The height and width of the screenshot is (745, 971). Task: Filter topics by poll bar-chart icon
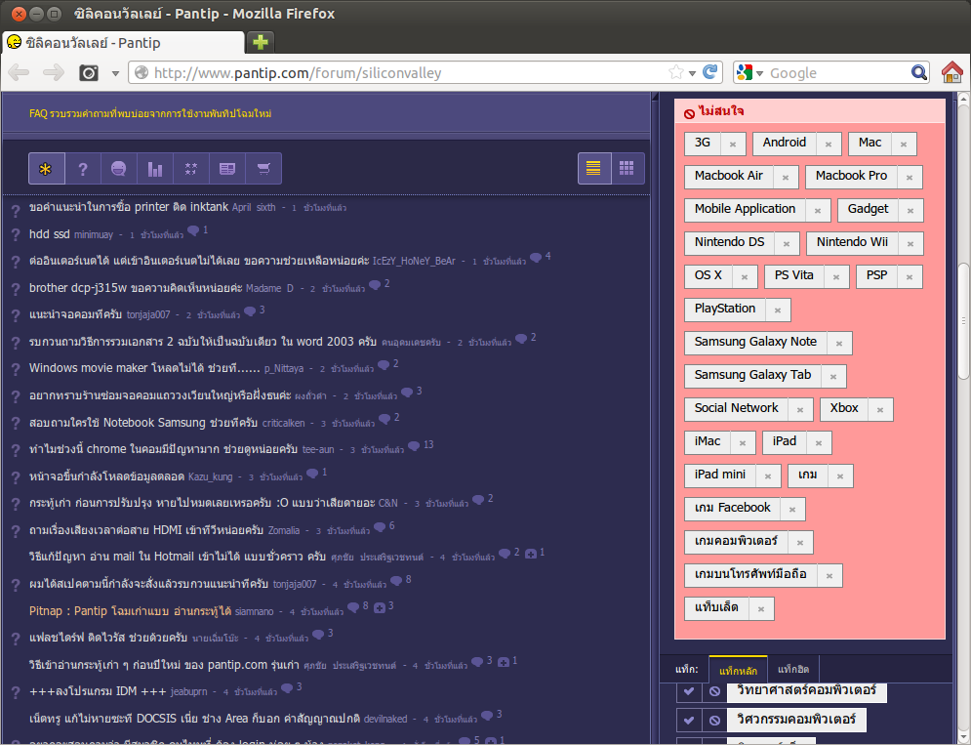[155, 169]
